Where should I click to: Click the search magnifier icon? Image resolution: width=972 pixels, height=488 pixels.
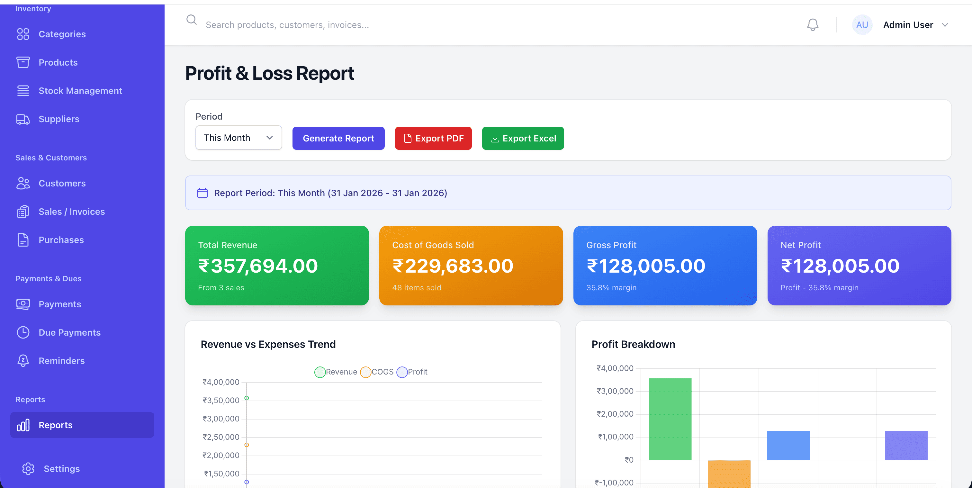coord(192,20)
